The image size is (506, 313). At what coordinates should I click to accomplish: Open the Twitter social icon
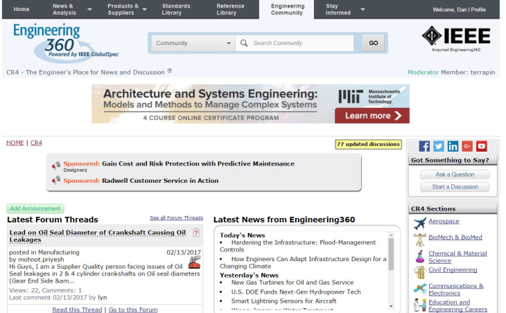(x=438, y=146)
